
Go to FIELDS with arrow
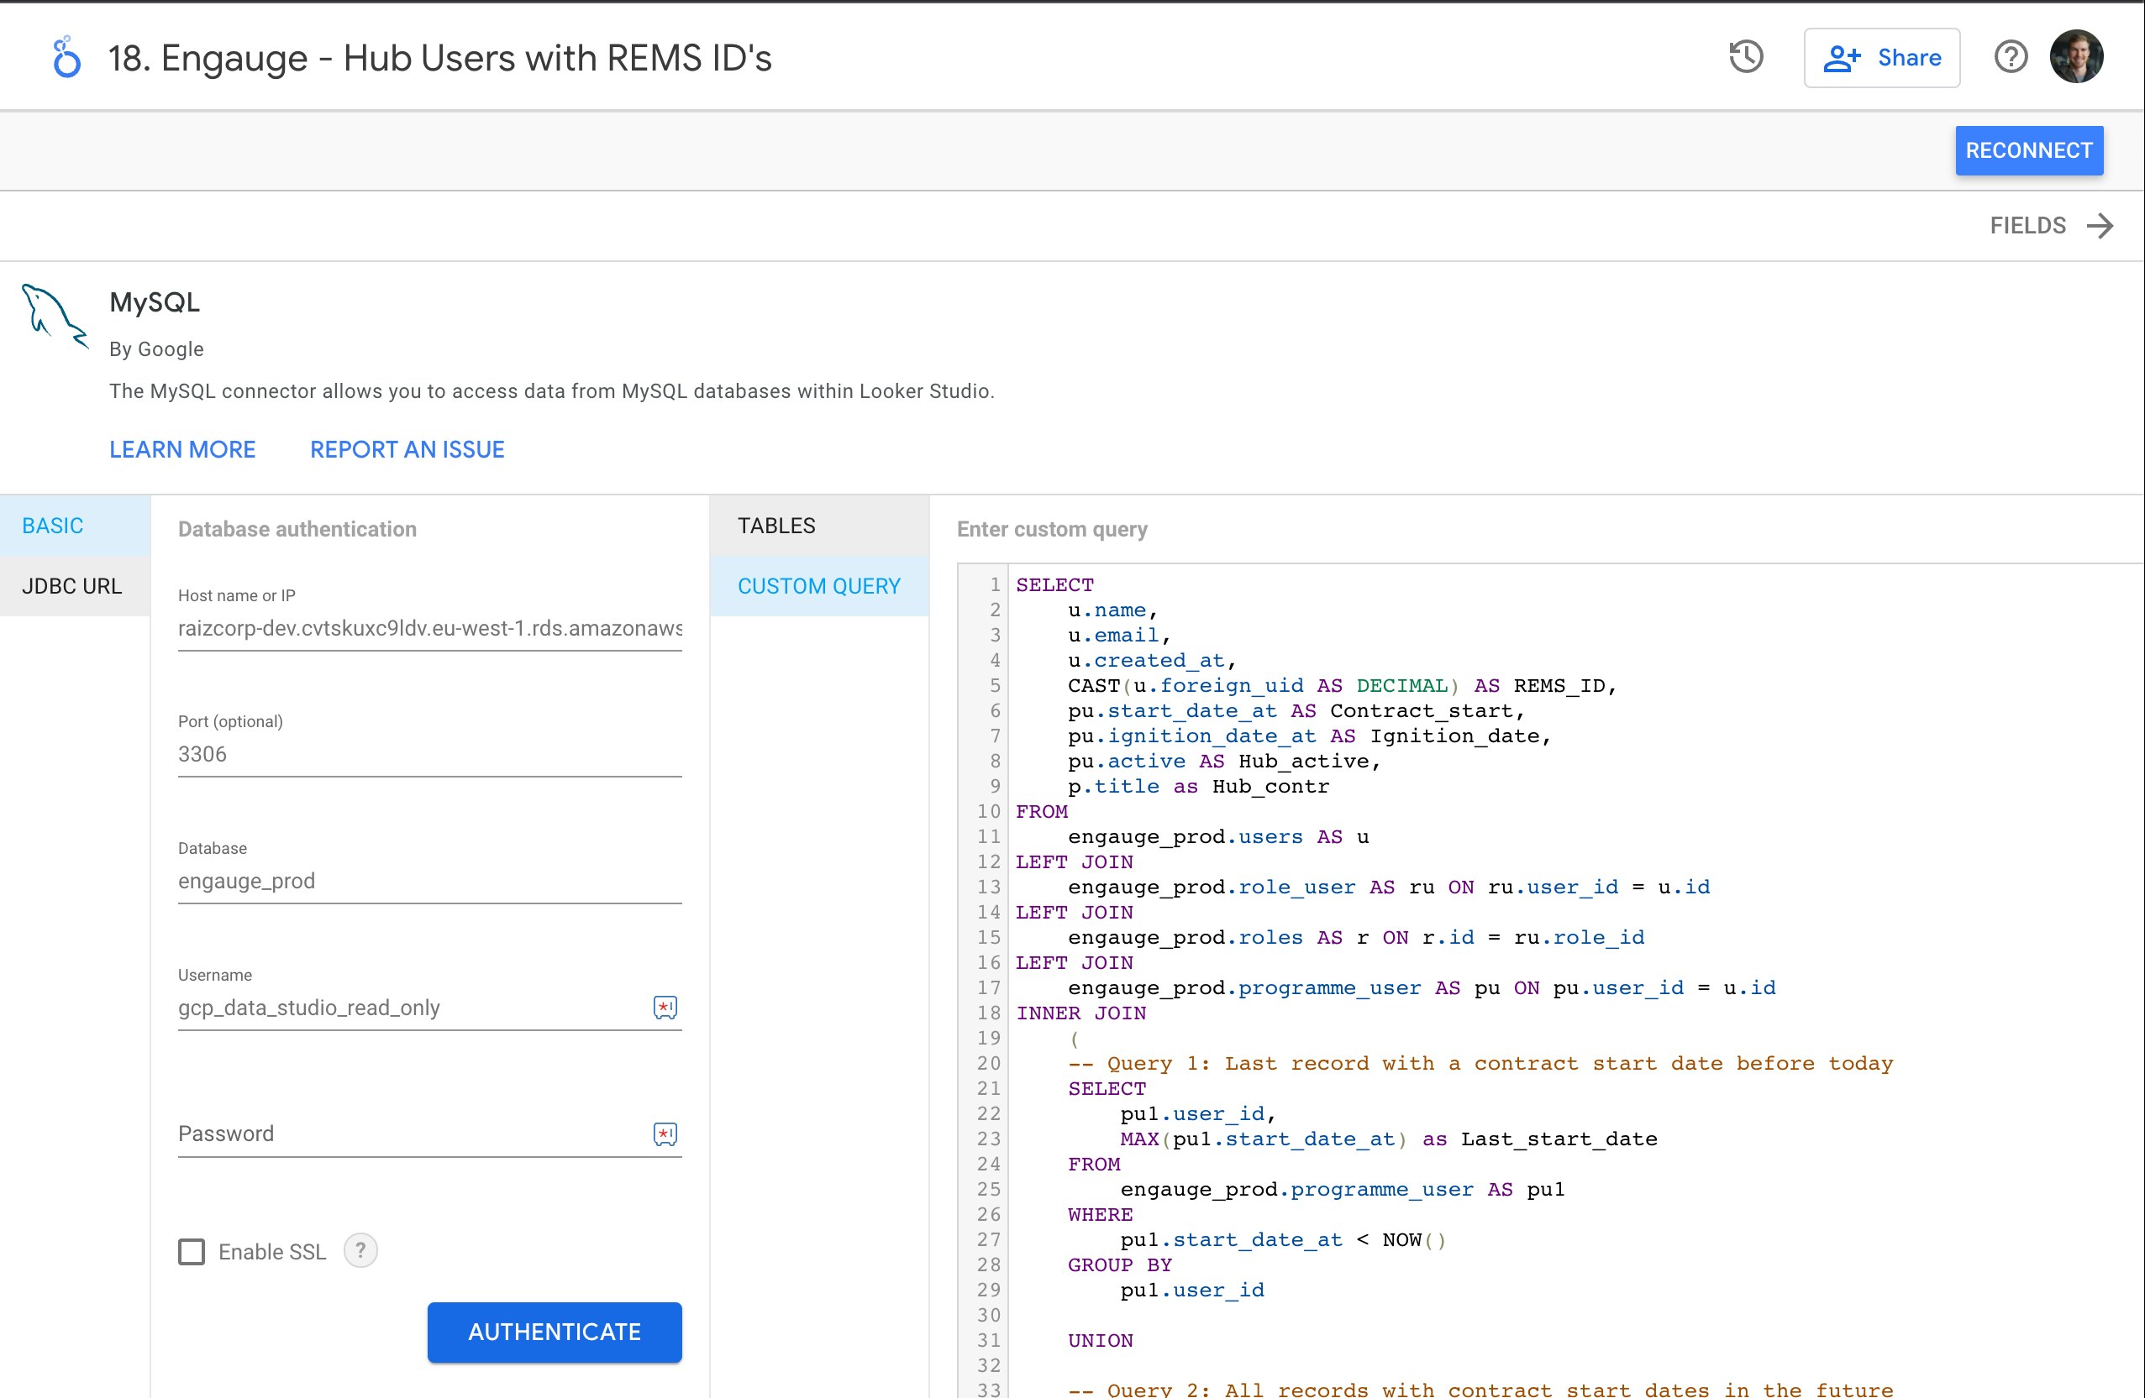[2050, 225]
